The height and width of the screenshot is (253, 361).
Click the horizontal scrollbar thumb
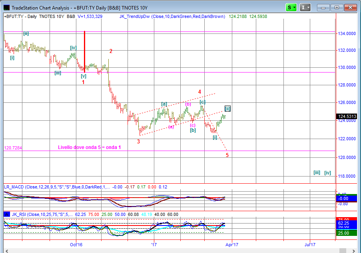[343, 251]
